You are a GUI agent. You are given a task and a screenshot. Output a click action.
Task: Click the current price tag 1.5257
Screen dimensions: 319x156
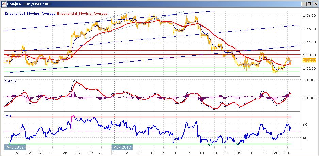pos(309,60)
